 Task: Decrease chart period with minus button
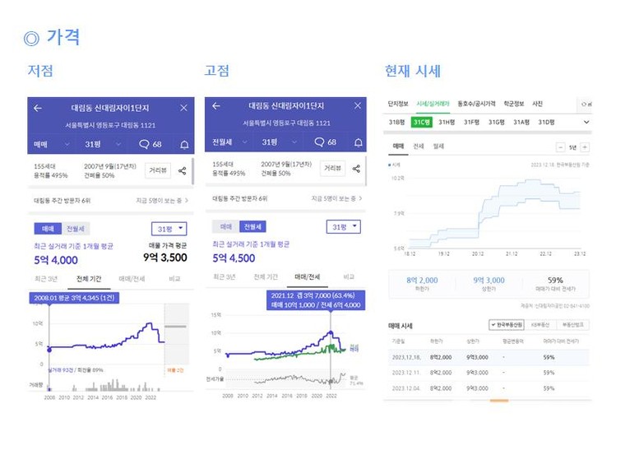[560, 147]
